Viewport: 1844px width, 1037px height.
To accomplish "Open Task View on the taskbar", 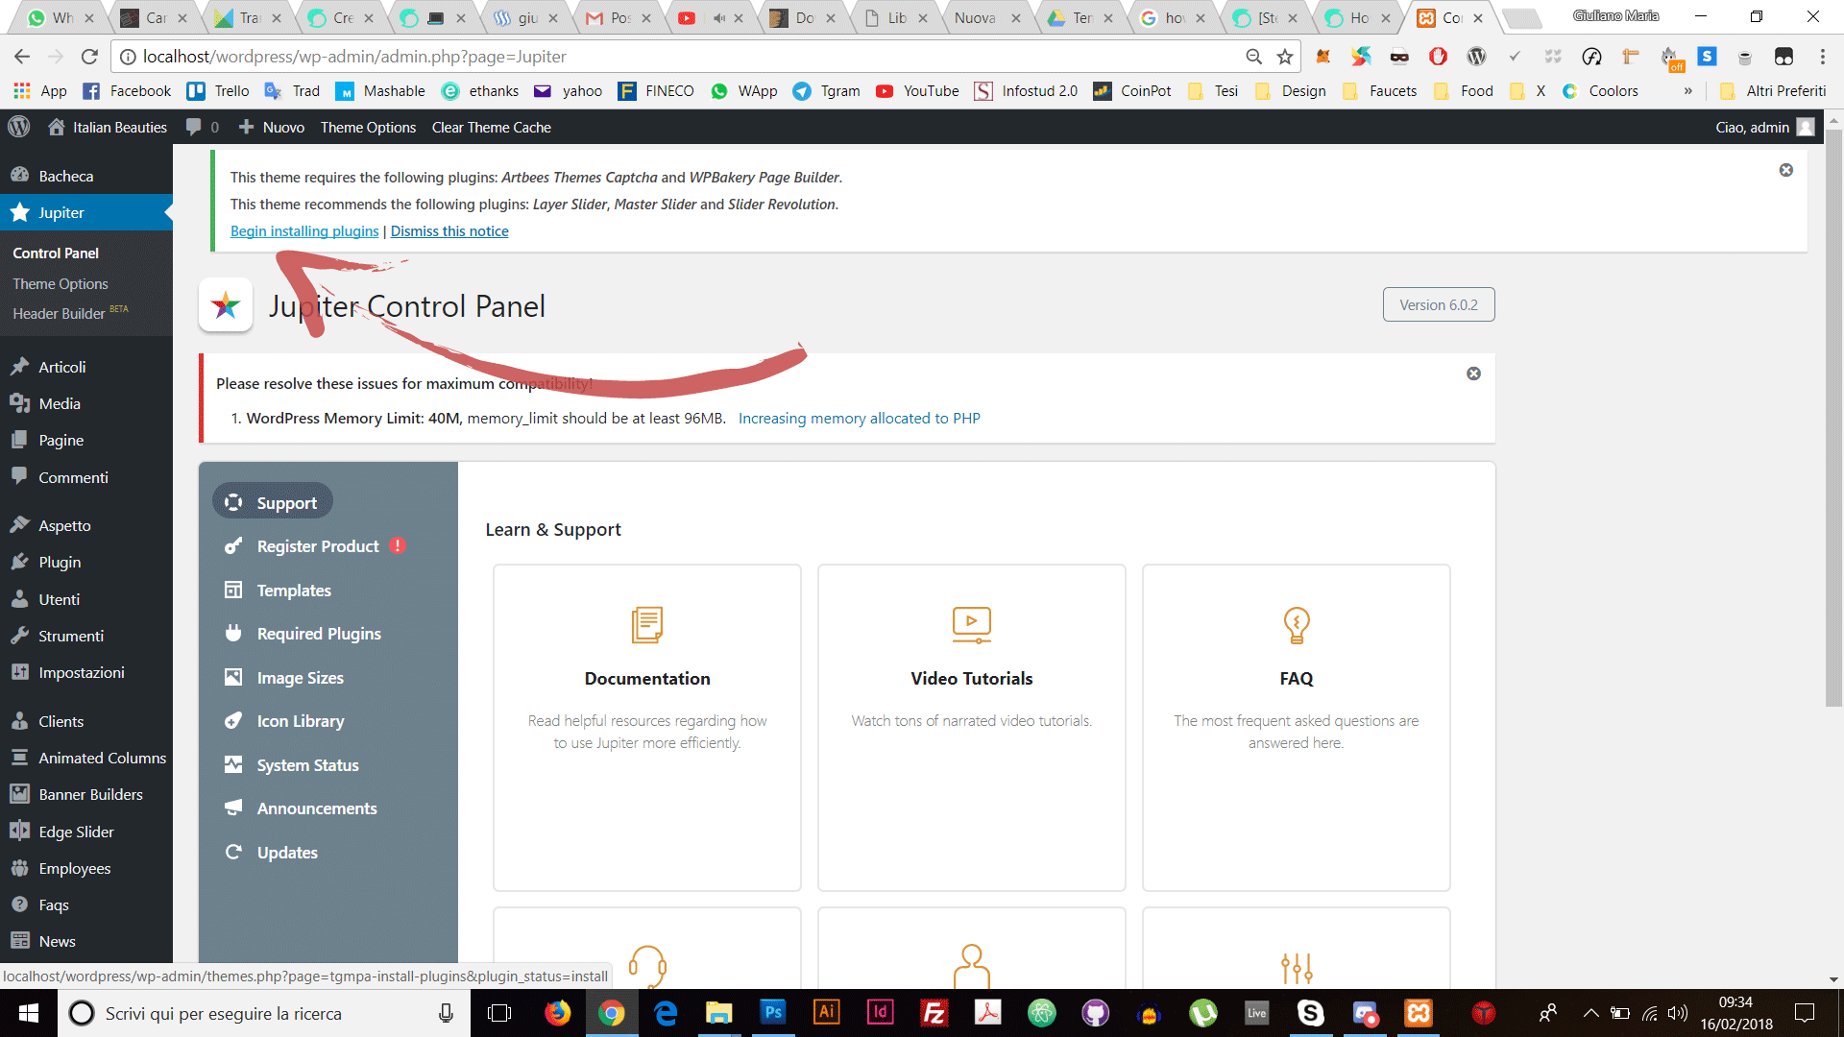I will (x=499, y=1013).
